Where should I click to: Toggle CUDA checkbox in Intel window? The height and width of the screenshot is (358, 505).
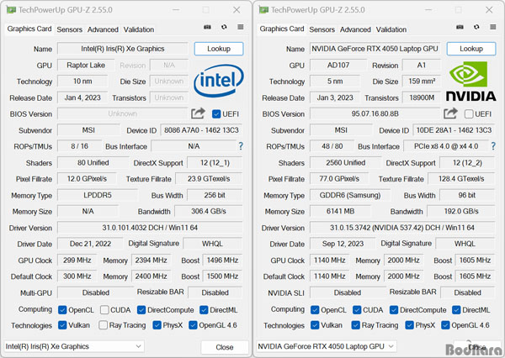(104, 310)
